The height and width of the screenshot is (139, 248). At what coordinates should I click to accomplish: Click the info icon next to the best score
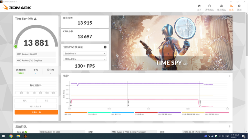click(x=53, y=70)
